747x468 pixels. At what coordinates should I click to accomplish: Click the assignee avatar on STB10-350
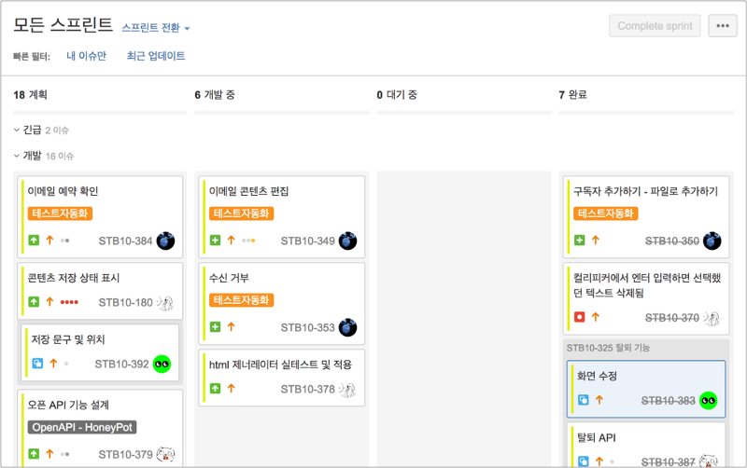pos(712,241)
